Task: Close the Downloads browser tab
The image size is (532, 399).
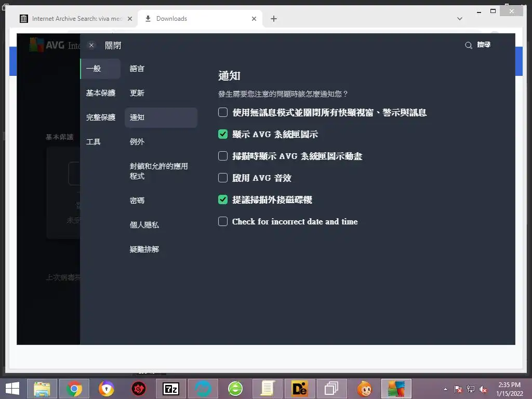Action: click(x=254, y=19)
